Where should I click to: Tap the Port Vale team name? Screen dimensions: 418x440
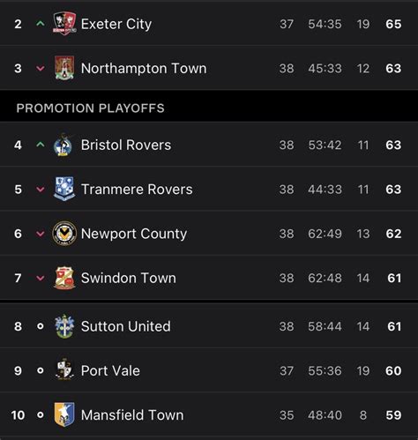(x=110, y=370)
